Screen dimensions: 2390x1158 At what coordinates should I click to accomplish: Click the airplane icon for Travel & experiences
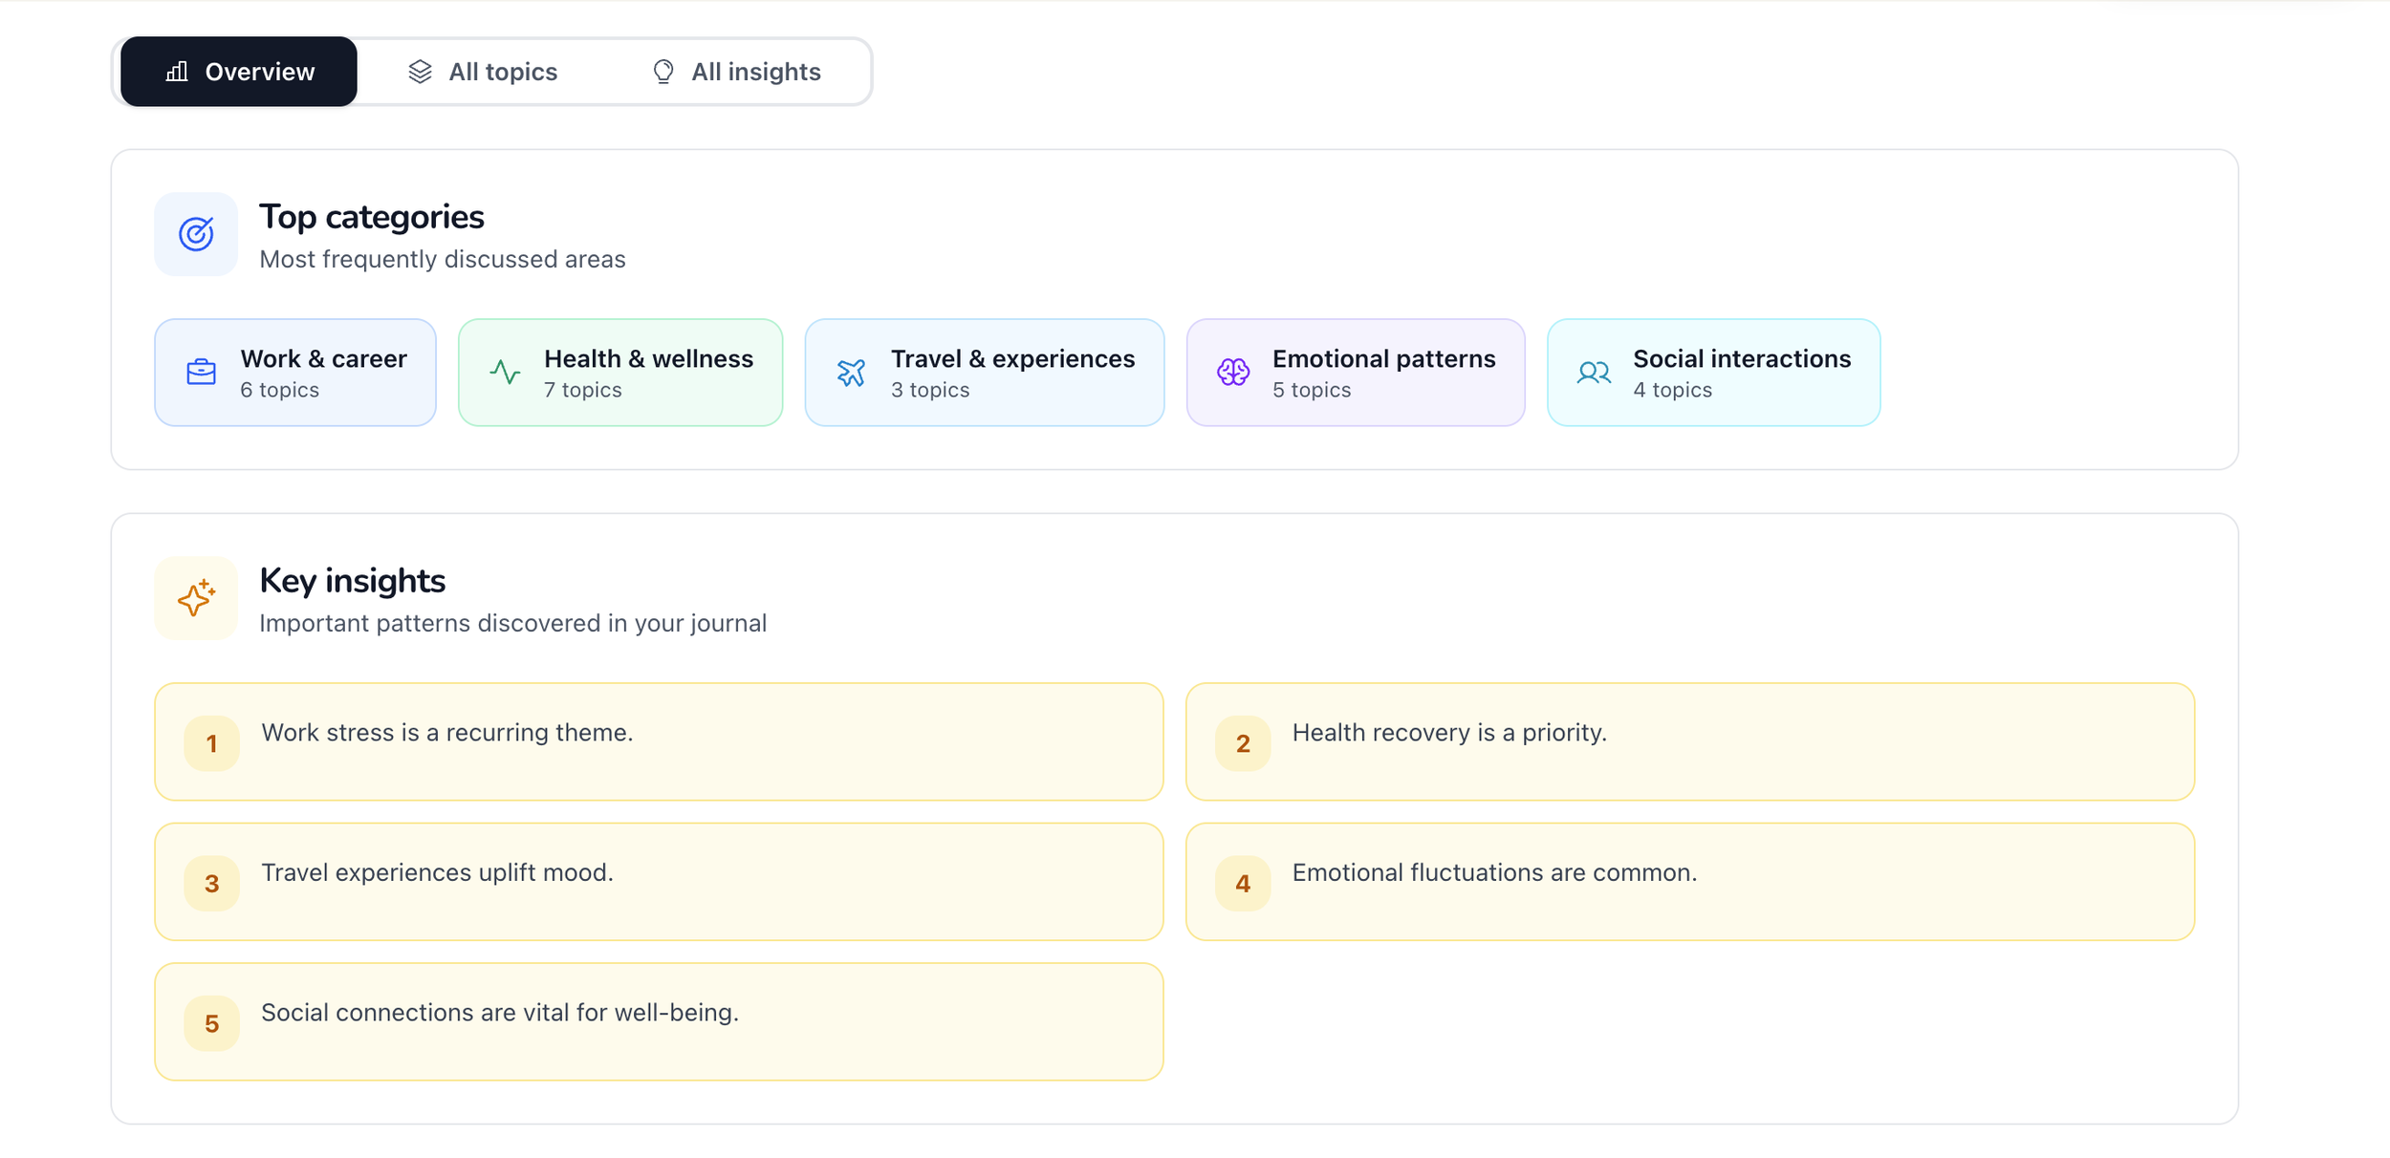coord(851,372)
